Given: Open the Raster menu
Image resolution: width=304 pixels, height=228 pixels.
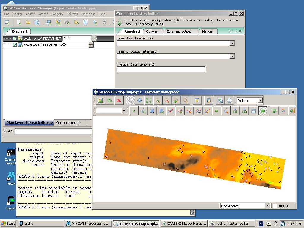Looking at the screenshot, I should coord(30,14).
